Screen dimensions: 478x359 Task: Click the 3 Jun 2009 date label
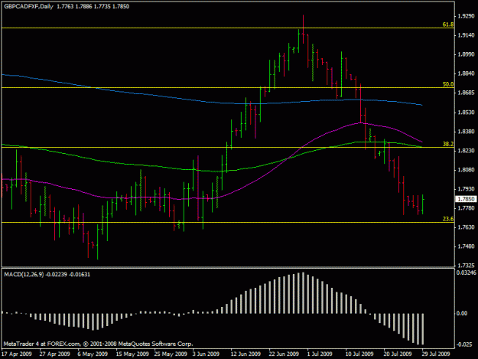coord(206,354)
